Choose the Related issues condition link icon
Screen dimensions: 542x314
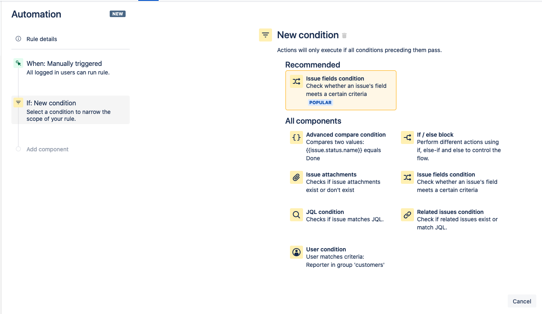tap(407, 215)
